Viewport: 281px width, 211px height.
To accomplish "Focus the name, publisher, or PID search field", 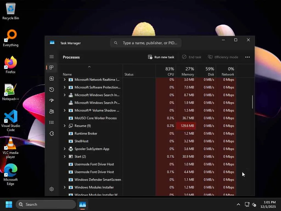I will (x=146, y=43).
